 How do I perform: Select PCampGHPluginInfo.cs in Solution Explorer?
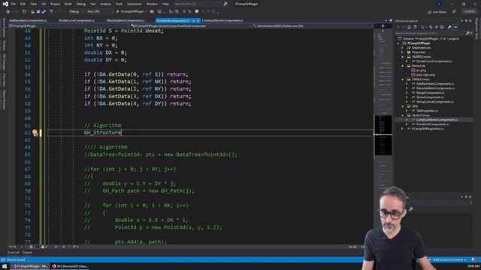point(428,129)
